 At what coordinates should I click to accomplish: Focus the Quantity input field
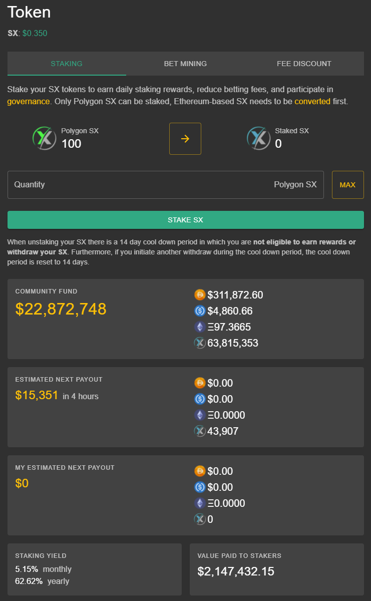pos(166,185)
